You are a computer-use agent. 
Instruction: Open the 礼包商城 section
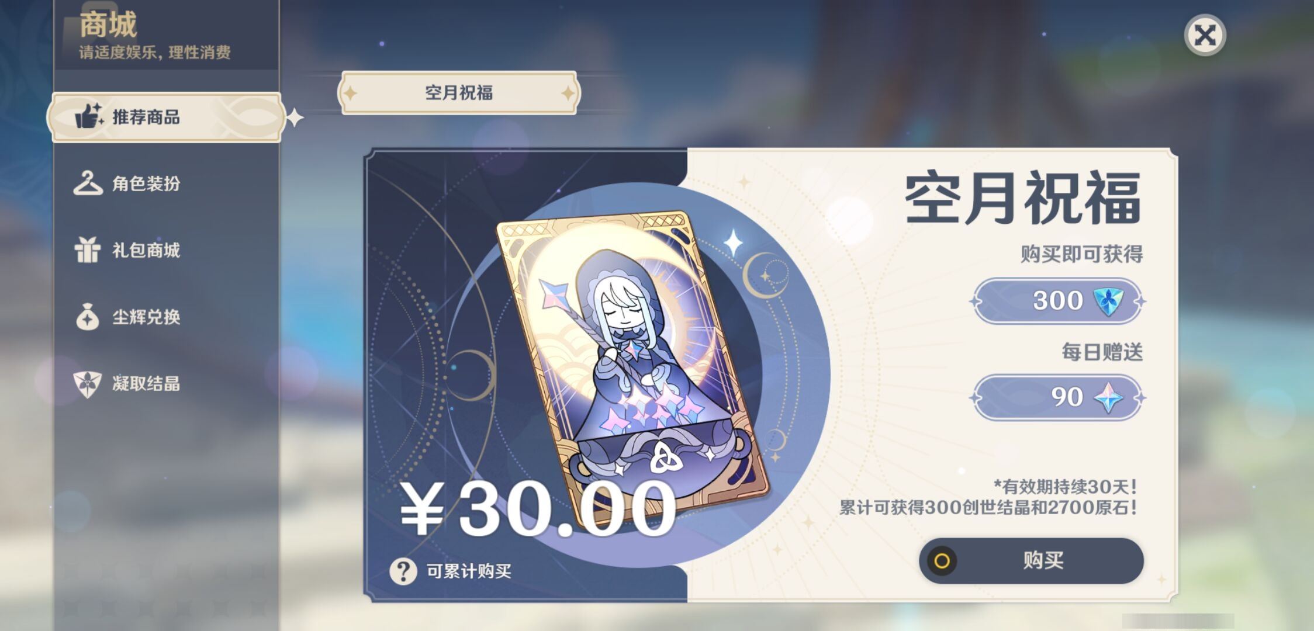tap(167, 250)
